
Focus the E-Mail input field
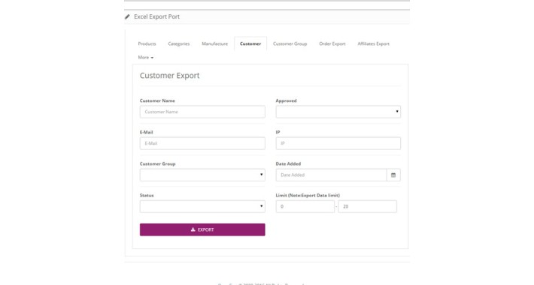pyautogui.click(x=202, y=143)
